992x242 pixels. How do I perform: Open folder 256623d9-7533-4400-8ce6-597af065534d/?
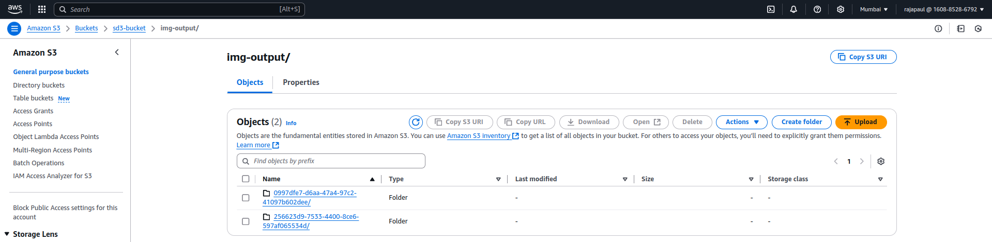click(x=311, y=221)
